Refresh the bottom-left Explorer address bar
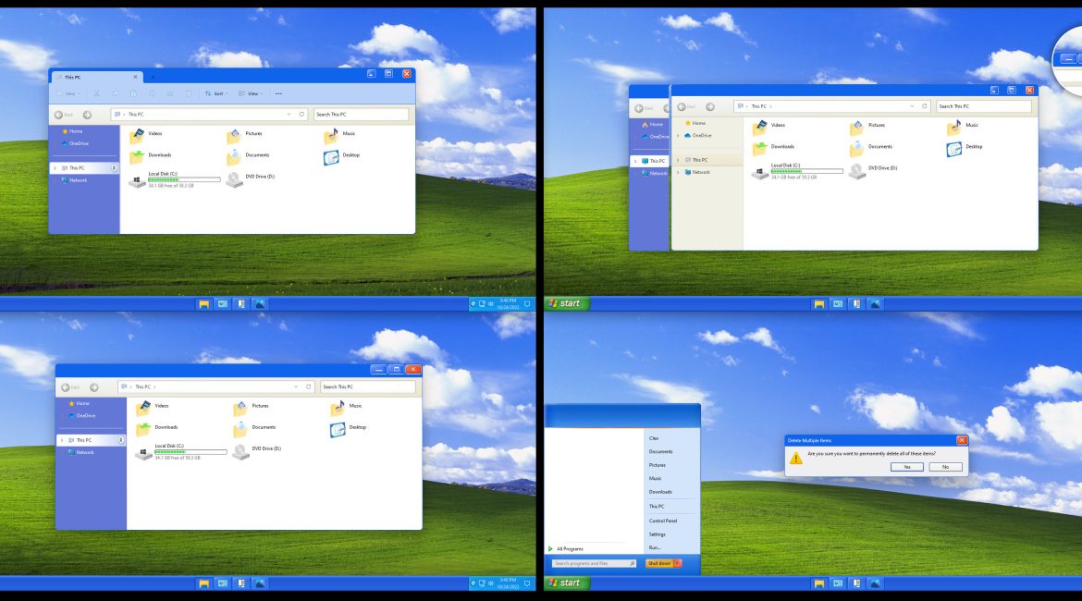This screenshot has height=601, width=1082. pyautogui.click(x=309, y=387)
